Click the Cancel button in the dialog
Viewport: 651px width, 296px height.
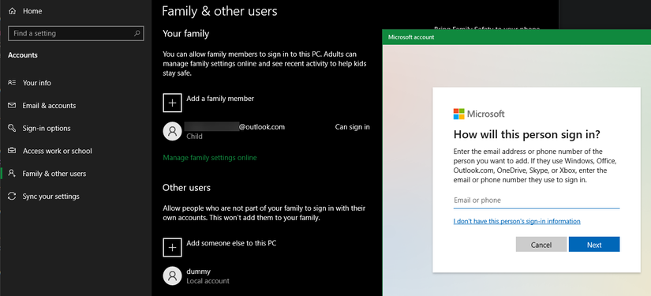tap(541, 245)
